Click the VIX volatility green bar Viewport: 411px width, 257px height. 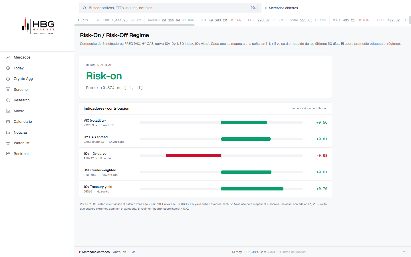click(244, 123)
